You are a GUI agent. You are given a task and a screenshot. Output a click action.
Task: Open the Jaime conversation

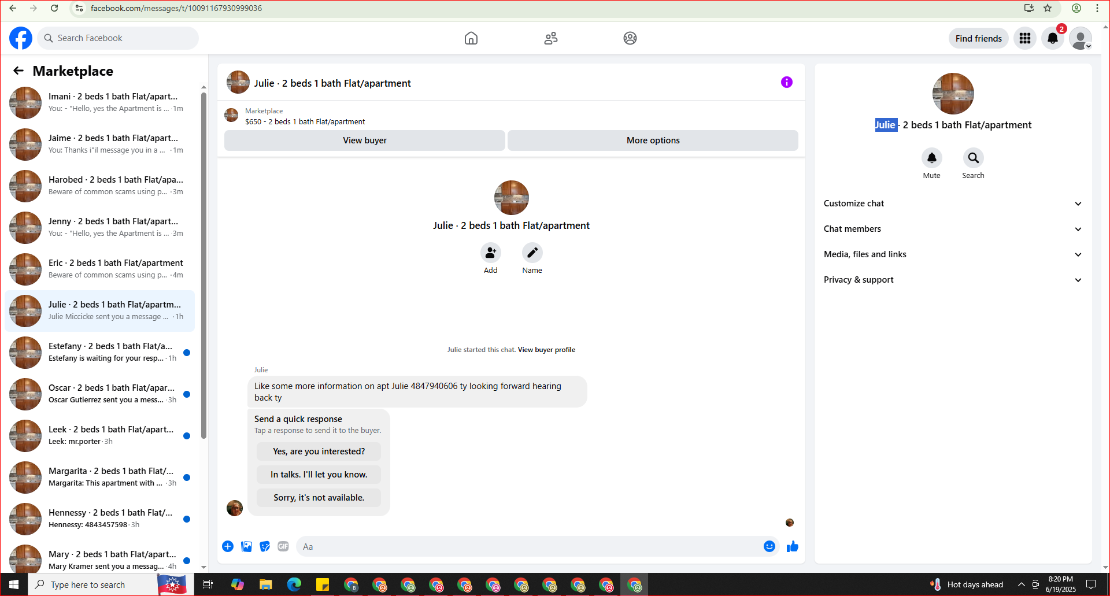click(99, 145)
